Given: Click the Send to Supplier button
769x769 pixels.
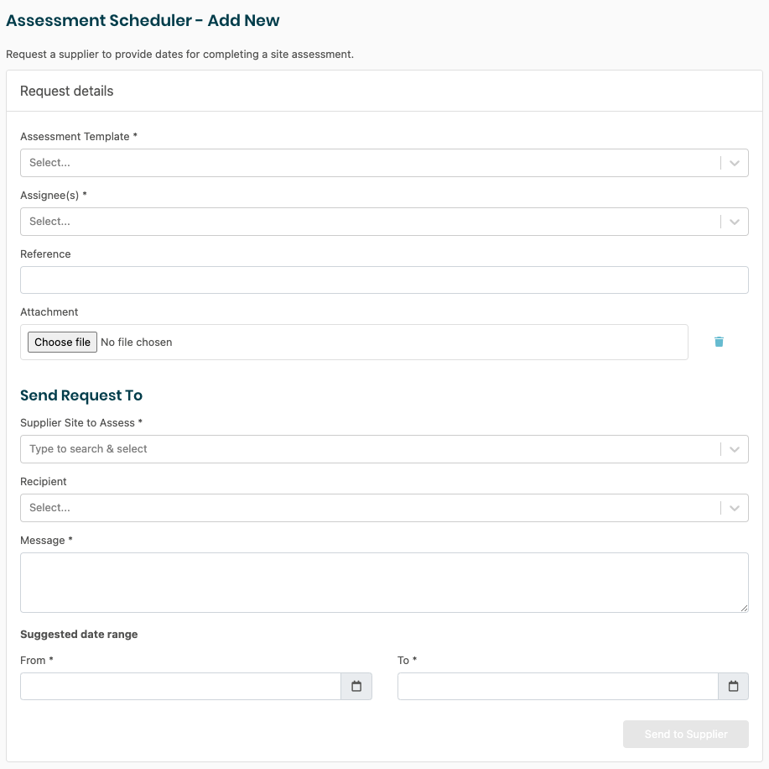Looking at the screenshot, I should (x=685, y=734).
